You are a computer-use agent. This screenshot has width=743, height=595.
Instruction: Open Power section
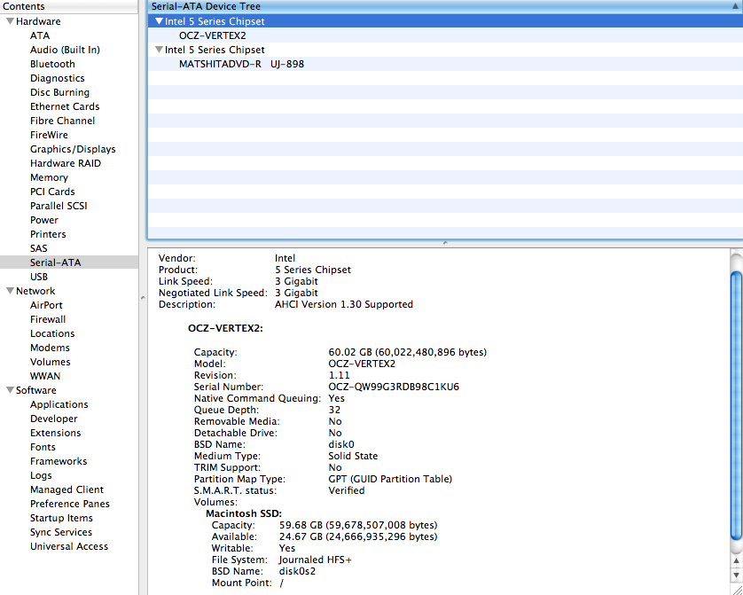click(x=44, y=220)
